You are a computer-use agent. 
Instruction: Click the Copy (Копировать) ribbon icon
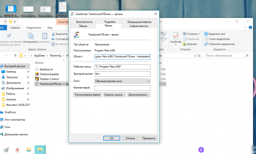pos(31,36)
